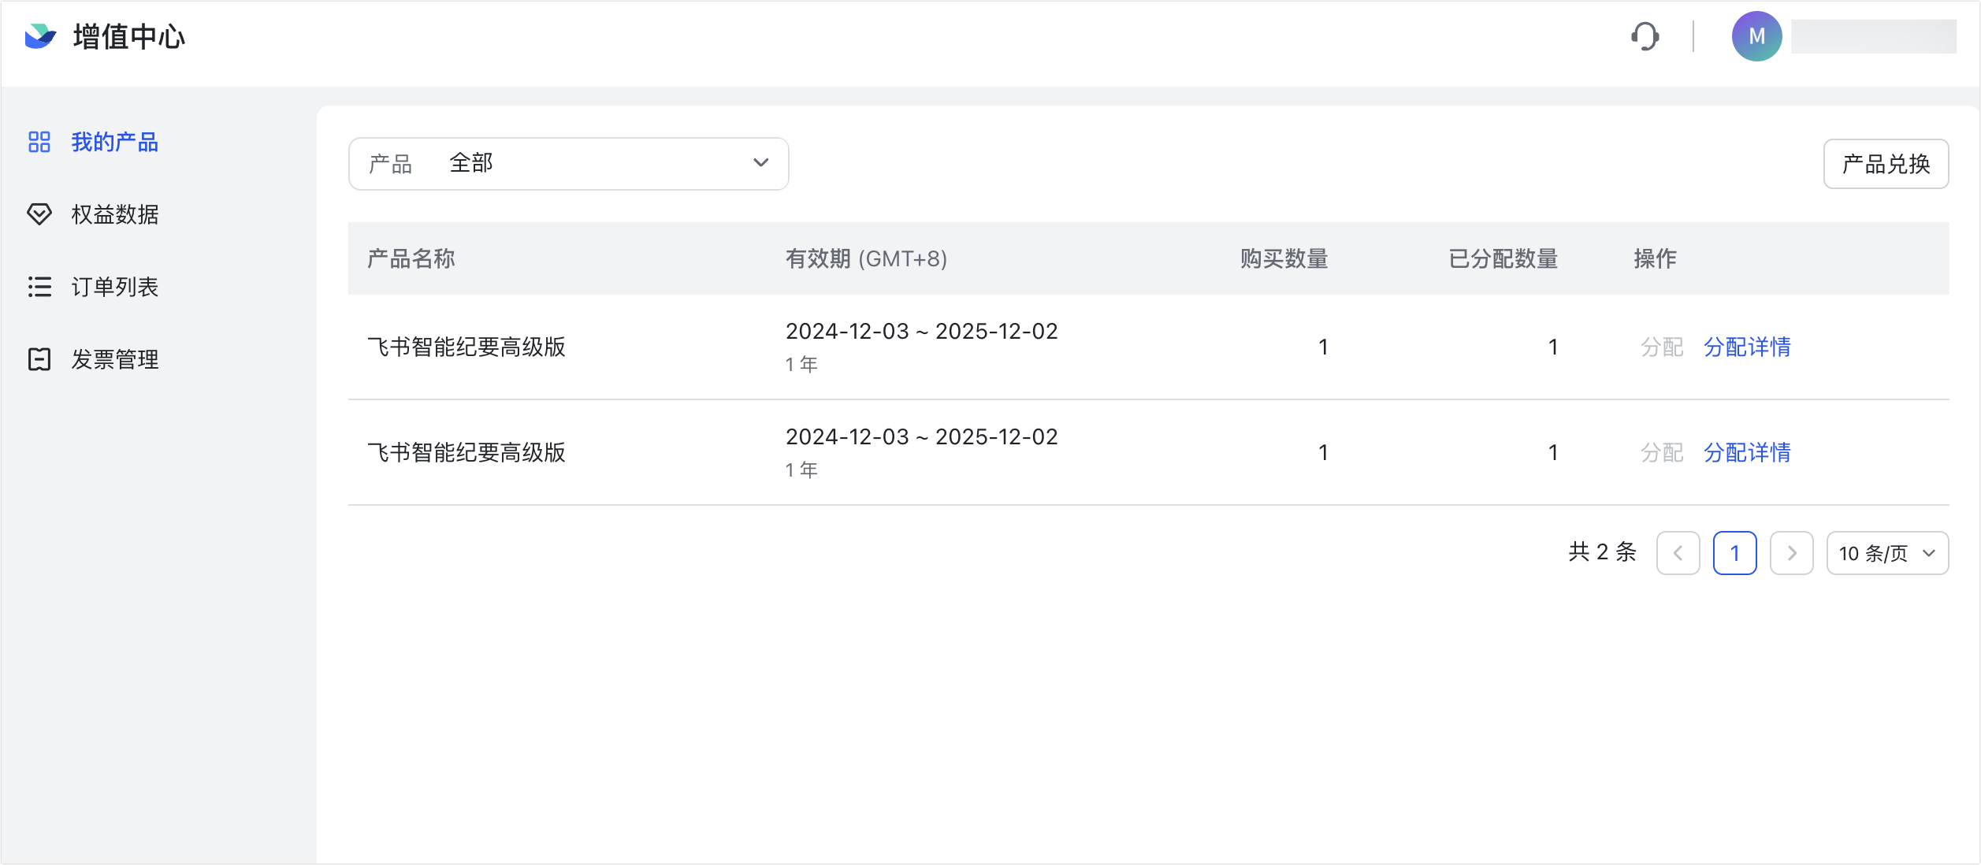1981x865 pixels.
Task: Open 订单列表 in sidebar
Action: [x=115, y=287]
